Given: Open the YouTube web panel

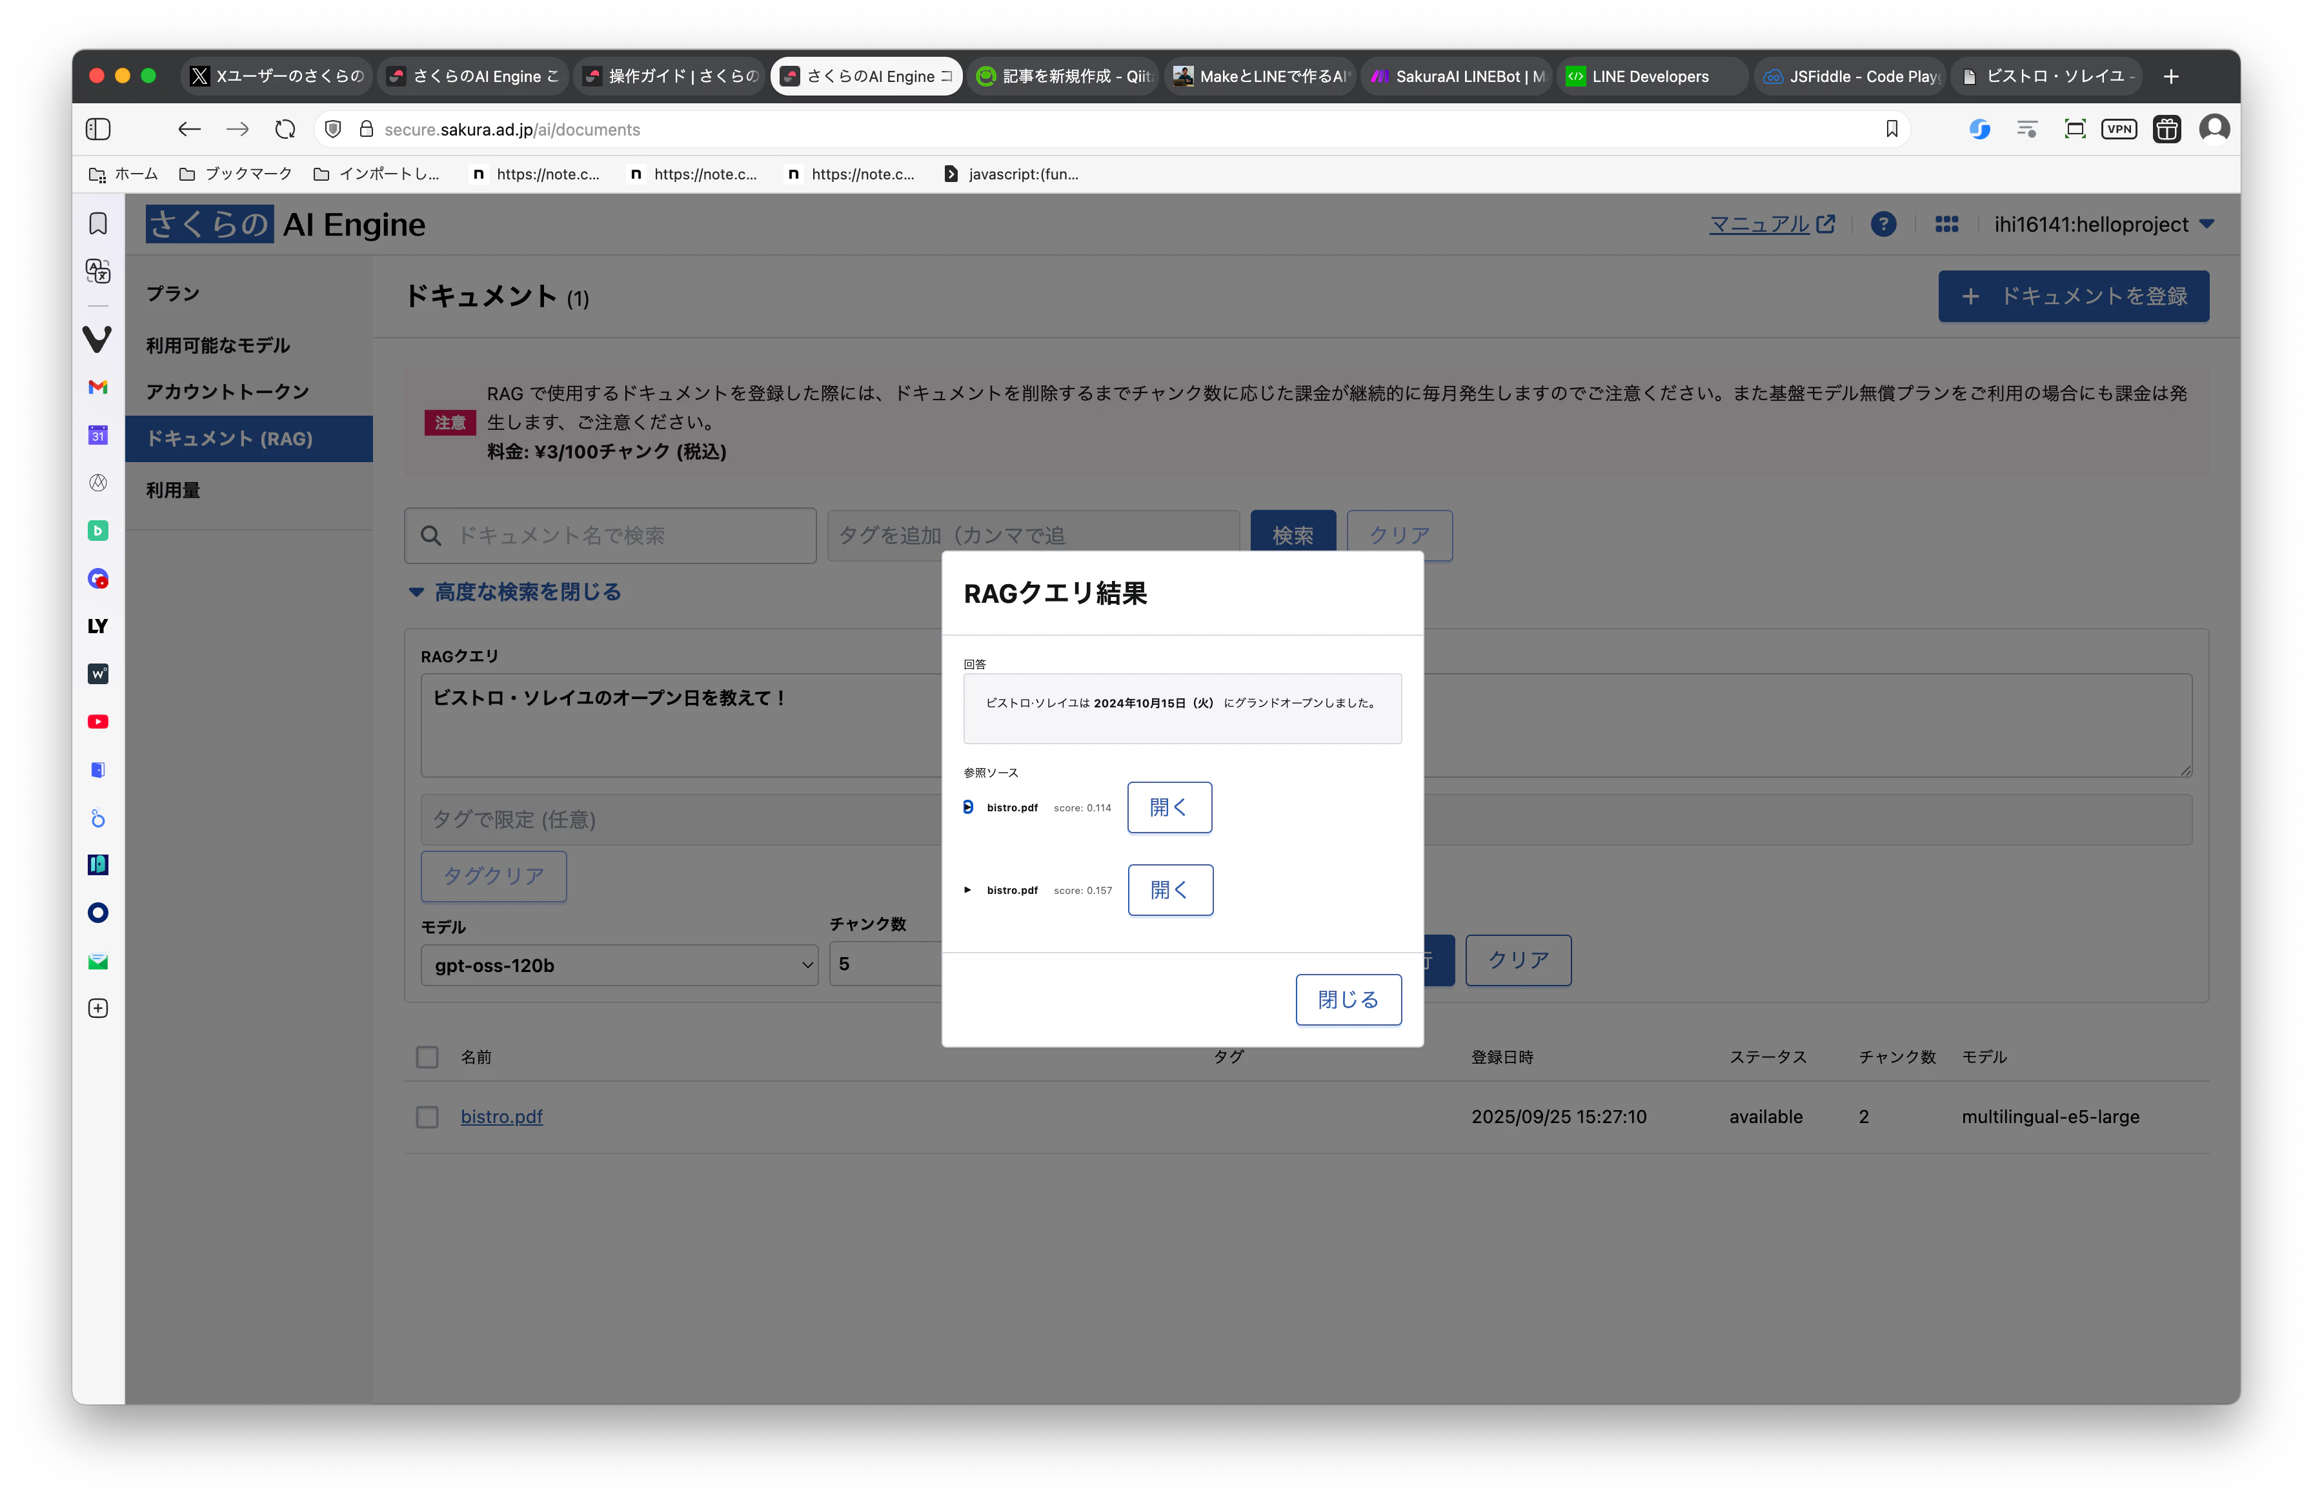Looking at the screenshot, I should 98,722.
